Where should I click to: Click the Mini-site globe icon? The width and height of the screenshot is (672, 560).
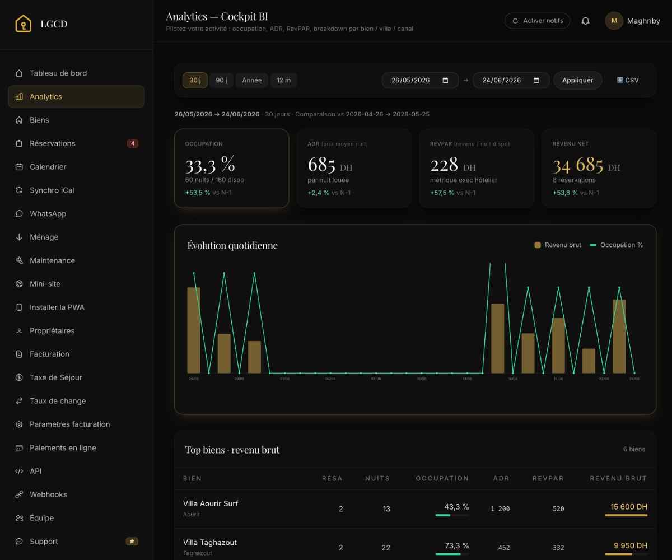19,284
